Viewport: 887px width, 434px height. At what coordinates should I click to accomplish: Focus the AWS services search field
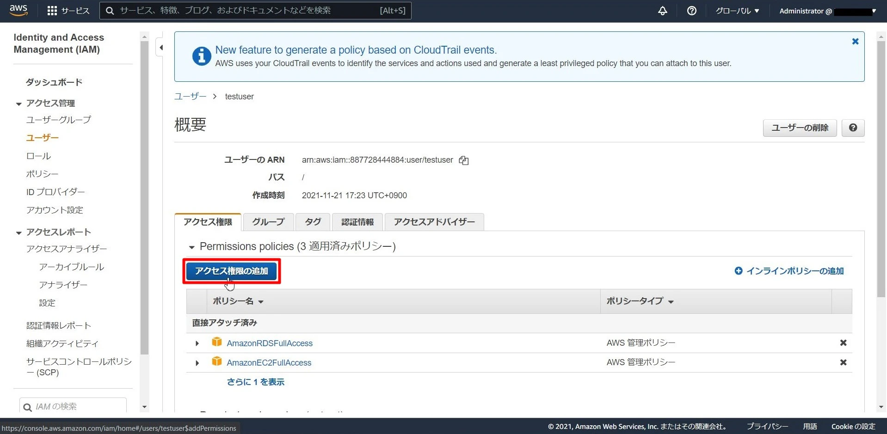[255, 11]
